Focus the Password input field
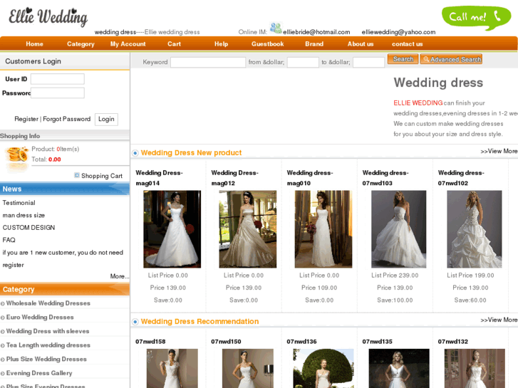 pos(58,93)
